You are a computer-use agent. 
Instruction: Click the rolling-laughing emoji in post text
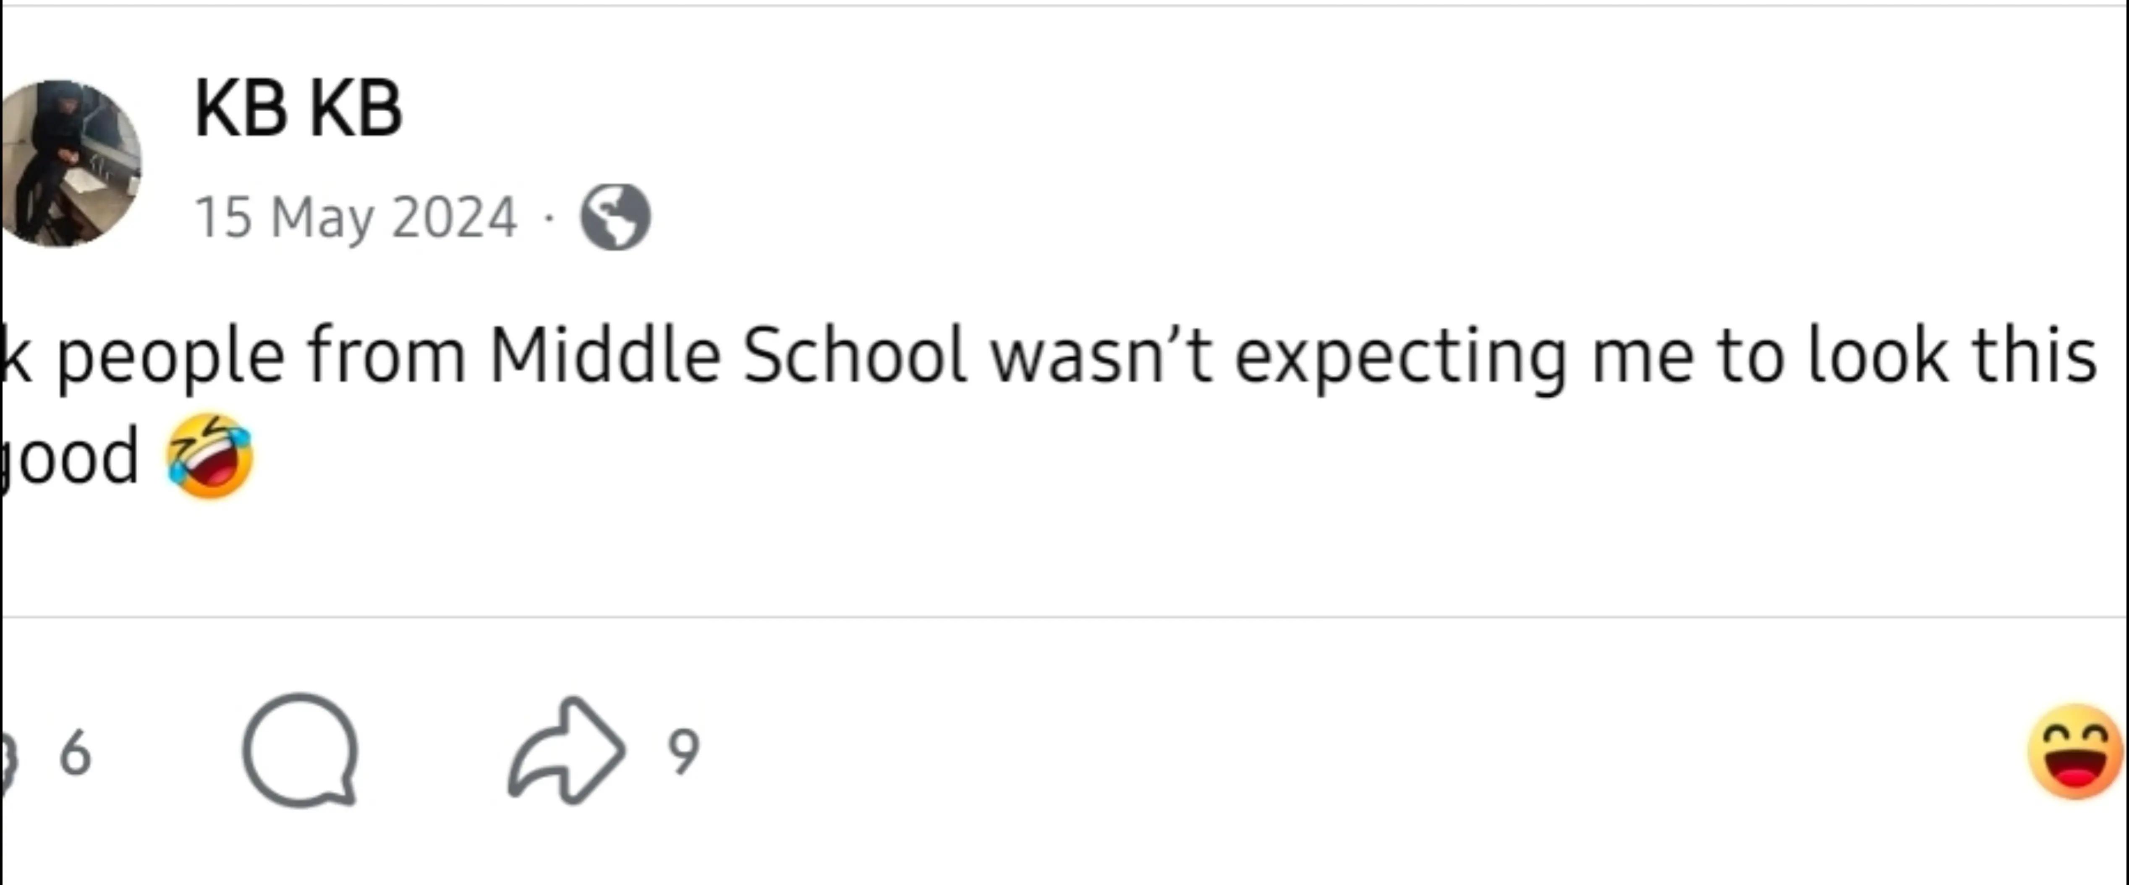[x=209, y=457]
